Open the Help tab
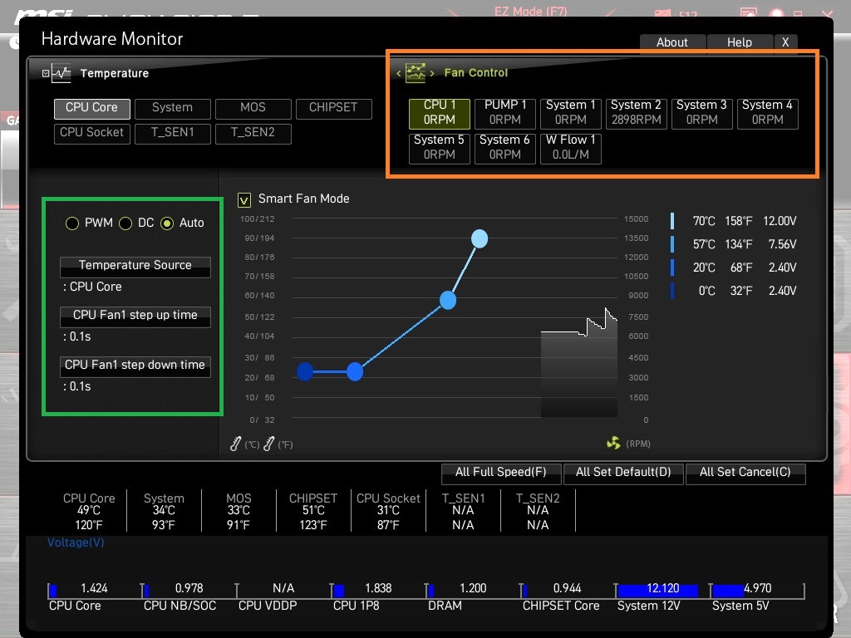 [739, 42]
